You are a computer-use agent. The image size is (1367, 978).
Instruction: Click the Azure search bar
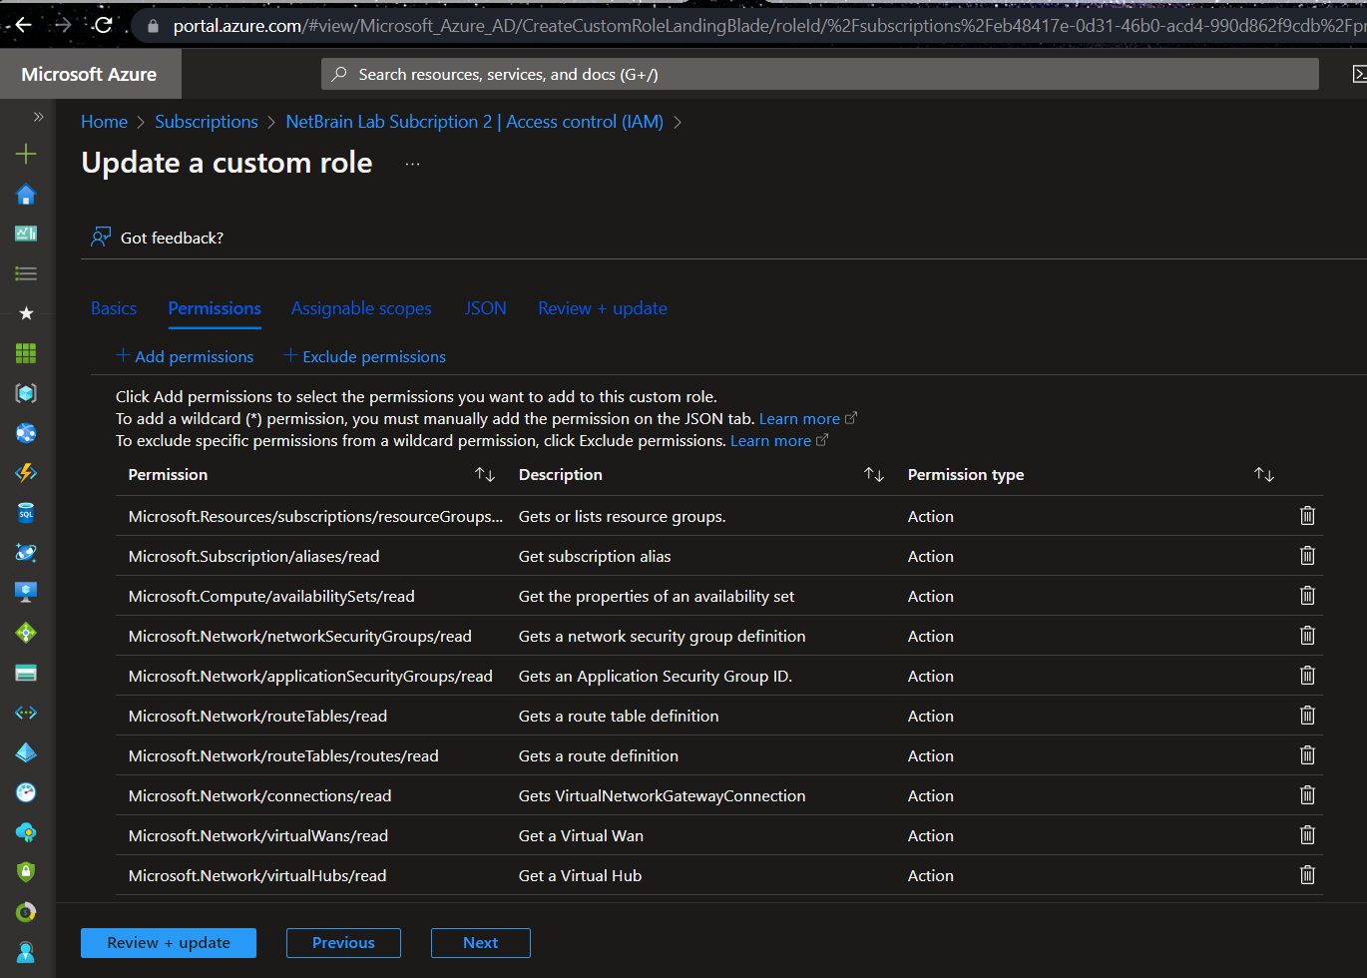point(820,73)
